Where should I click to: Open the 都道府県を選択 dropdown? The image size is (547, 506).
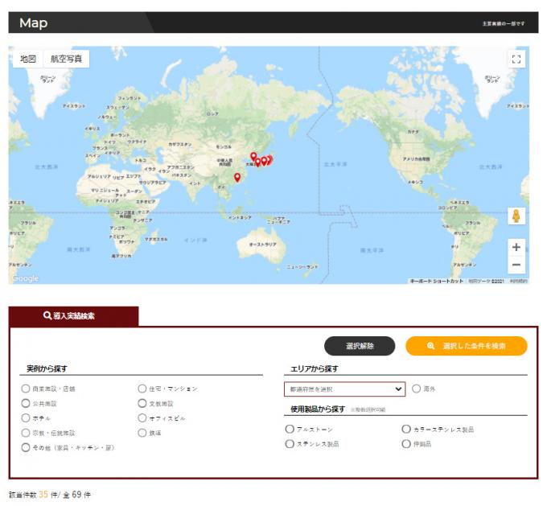pyautogui.click(x=344, y=389)
